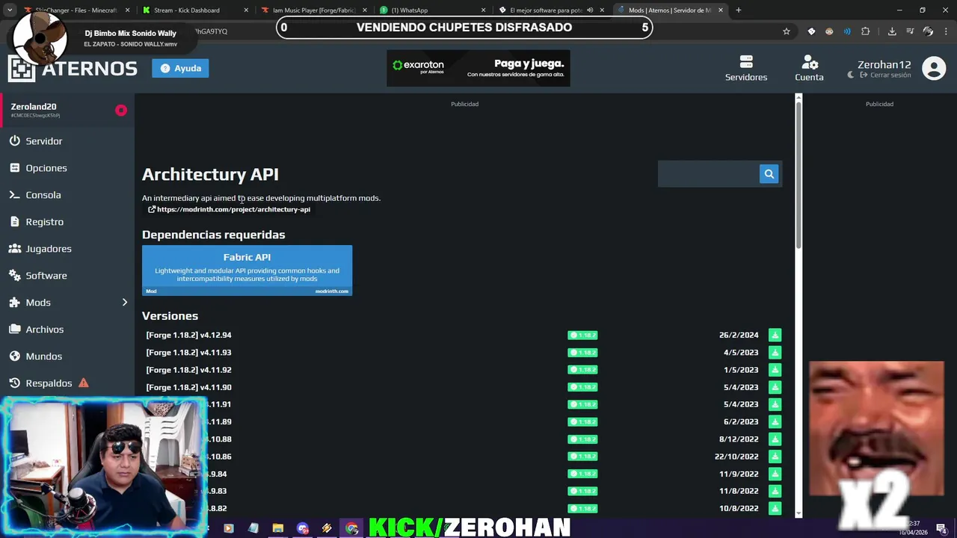Open the Fabric API dependency card

247,270
